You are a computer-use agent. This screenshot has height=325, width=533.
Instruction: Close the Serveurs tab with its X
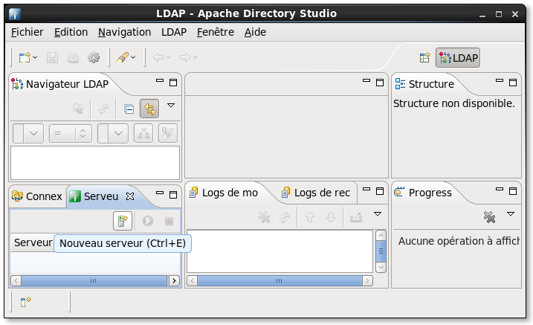[x=129, y=196]
